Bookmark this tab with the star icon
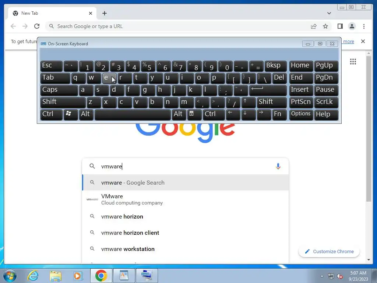 [325, 26]
